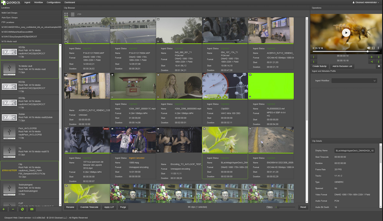
Task: Click the remove location minus icon
Action: [13, 209]
